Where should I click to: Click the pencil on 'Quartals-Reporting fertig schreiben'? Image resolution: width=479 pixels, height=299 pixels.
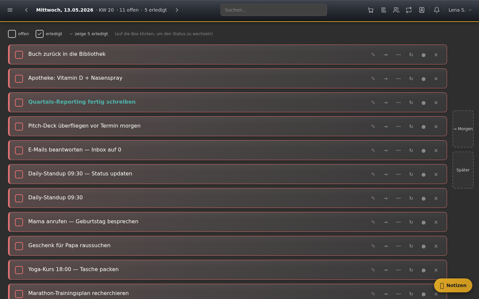(373, 102)
